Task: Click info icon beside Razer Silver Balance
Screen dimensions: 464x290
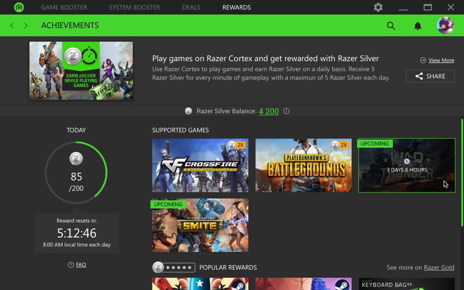Action: point(286,111)
